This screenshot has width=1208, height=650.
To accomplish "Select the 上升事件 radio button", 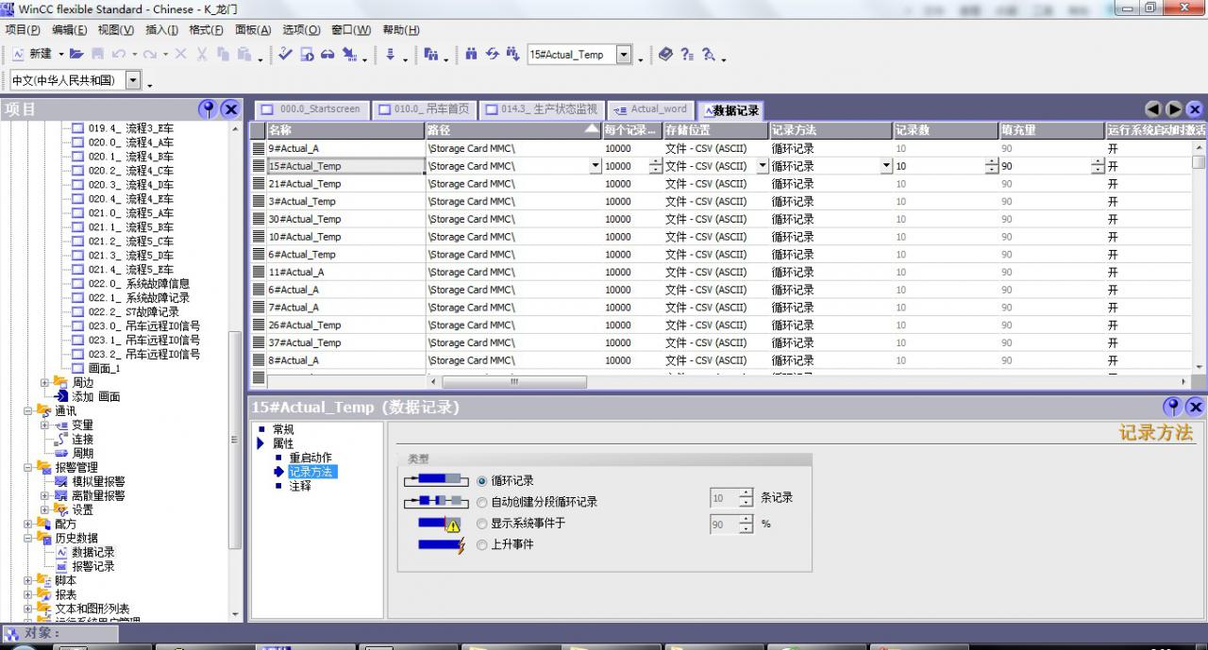I will point(482,544).
